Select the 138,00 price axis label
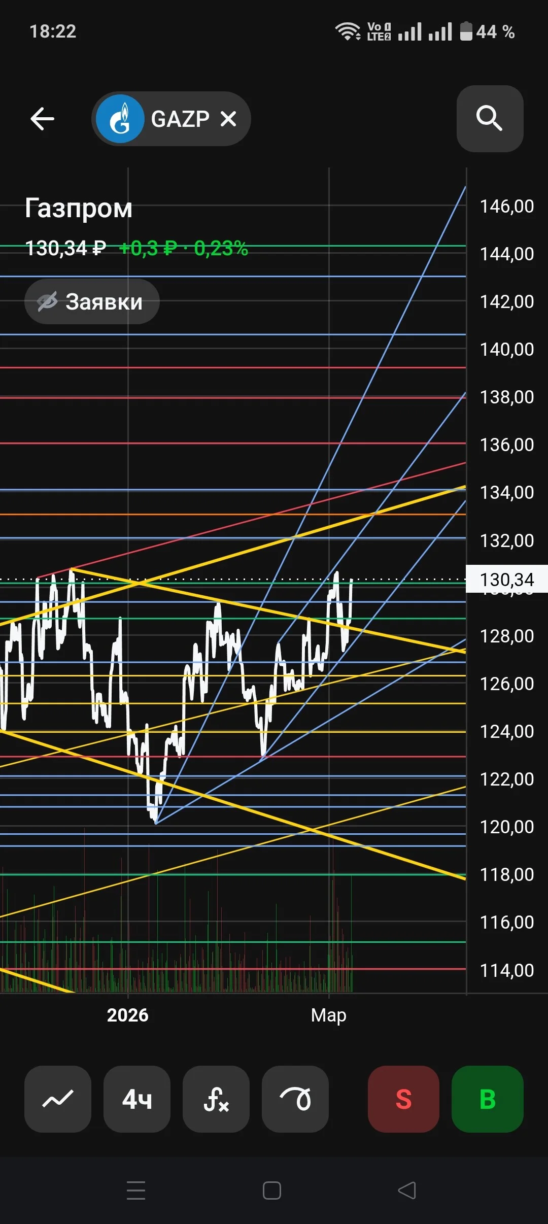548x1224 pixels. pos(507,397)
